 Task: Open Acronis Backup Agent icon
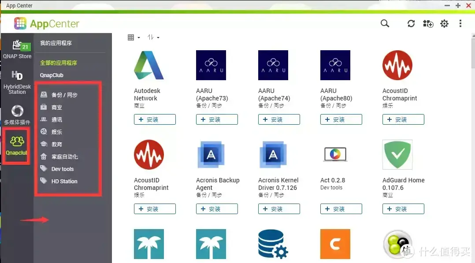pos(211,155)
